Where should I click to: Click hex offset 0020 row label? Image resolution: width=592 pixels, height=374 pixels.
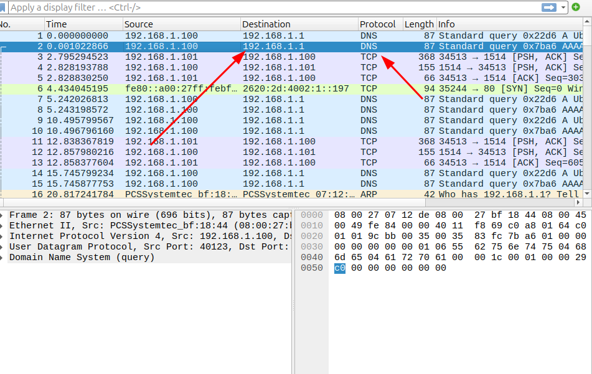coord(312,236)
